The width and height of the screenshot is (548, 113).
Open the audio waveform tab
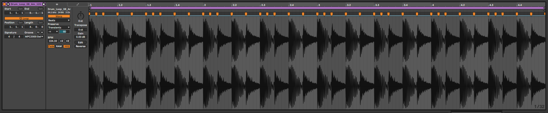57,4
